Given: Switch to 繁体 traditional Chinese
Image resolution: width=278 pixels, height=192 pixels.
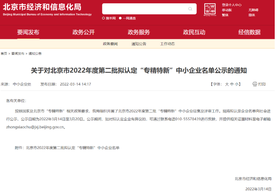Looking at the screenshot, I should click(225, 15).
